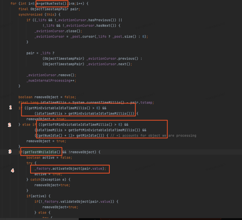
Task: Click the '_evictionCursor.next();' call
Action: click(x=109, y=64)
